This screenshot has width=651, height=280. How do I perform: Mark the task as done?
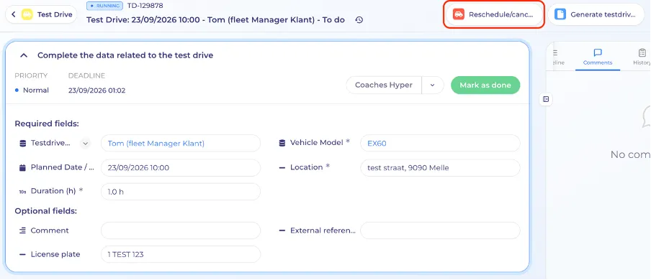[x=485, y=85]
